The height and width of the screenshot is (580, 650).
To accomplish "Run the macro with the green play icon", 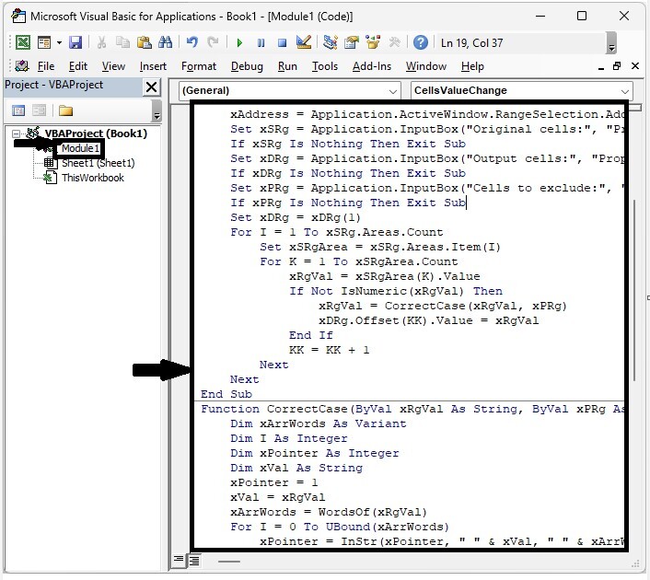I will (239, 42).
